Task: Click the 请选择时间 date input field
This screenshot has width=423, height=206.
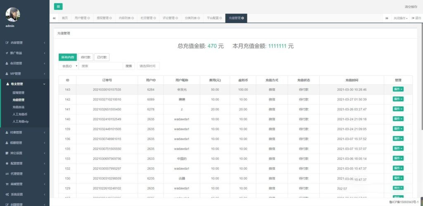Action: [x=148, y=66]
